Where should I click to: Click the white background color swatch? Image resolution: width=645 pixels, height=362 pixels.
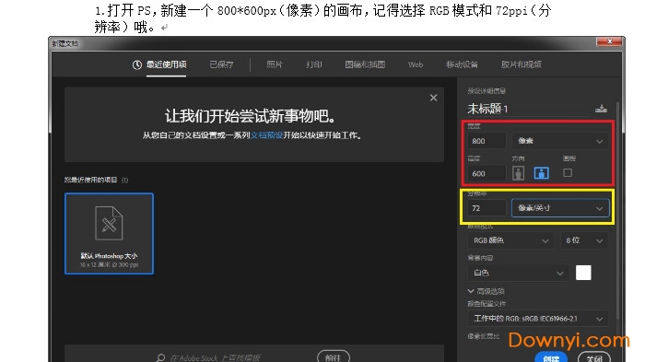pos(583,273)
